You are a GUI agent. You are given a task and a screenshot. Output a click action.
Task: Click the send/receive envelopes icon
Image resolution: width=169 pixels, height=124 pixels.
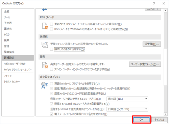[45, 45]
